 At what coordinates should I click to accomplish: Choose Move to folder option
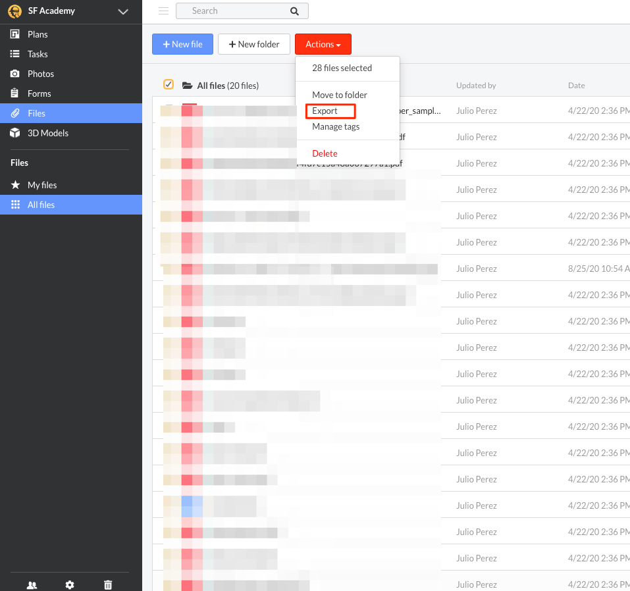click(340, 95)
